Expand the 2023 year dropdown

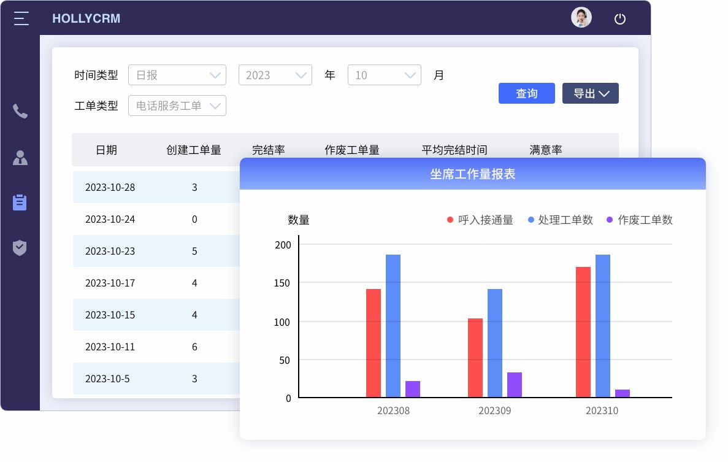click(x=275, y=75)
